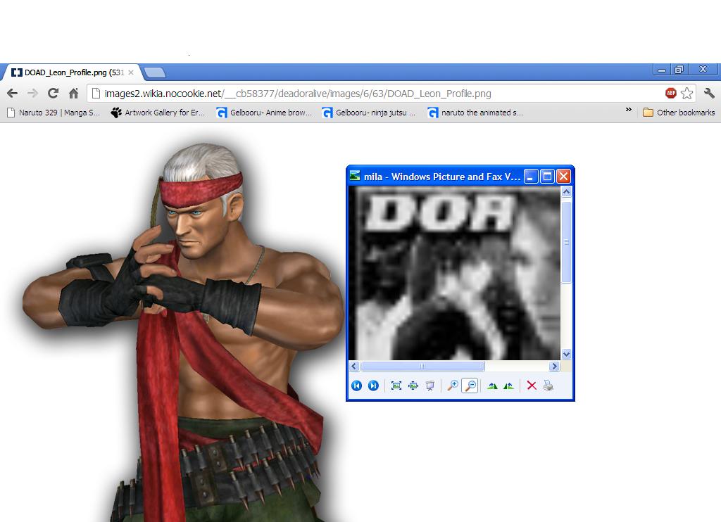This screenshot has width=721, height=522.
Task: Open a new browser tab
Action: click(155, 72)
